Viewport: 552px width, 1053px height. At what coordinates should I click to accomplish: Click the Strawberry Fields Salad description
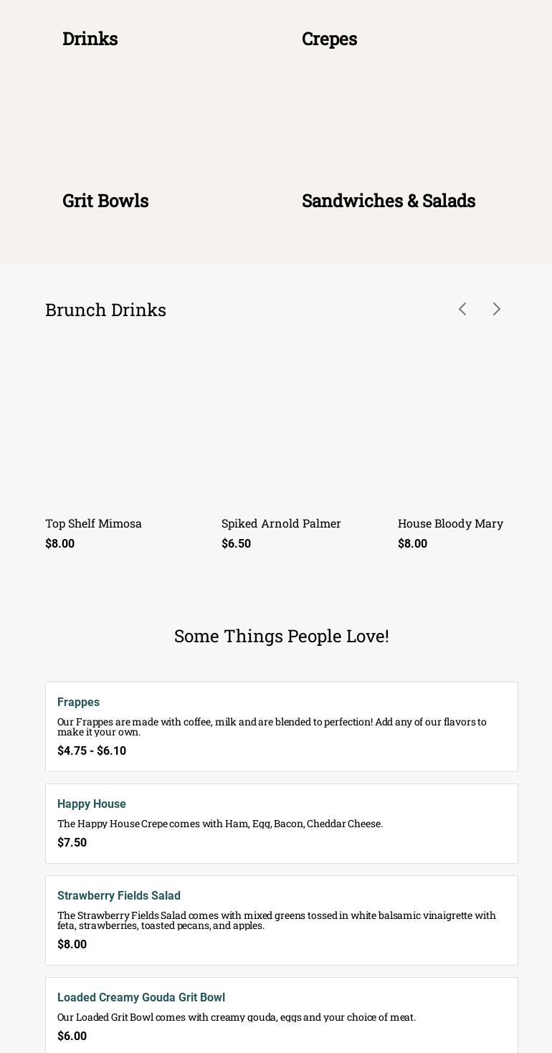tap(276, 920)
